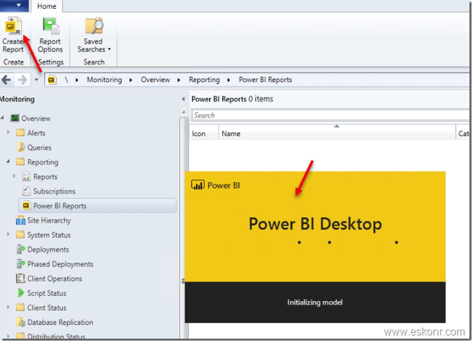Viewport: 472px width, 341px height.
Task: Select the Overview monitor icon
Action: pyautogui.click(x=15, y=118)
